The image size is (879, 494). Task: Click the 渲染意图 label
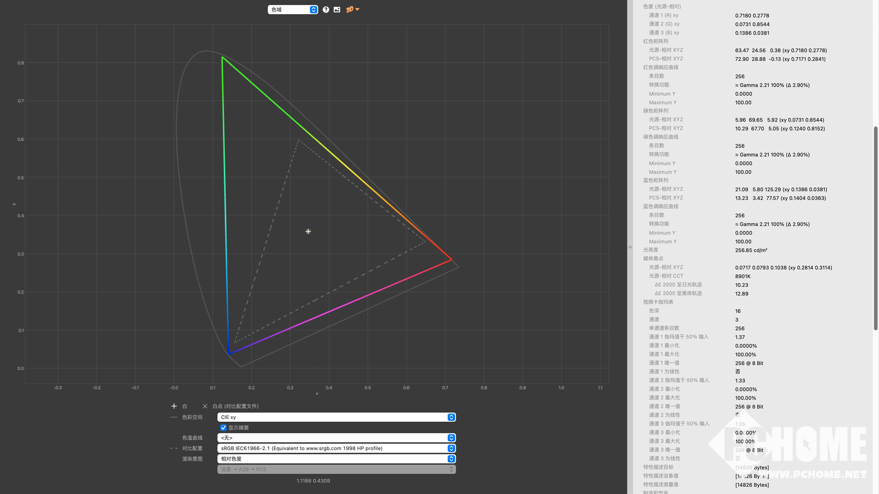pyautogui.click(x=192, y=459)
